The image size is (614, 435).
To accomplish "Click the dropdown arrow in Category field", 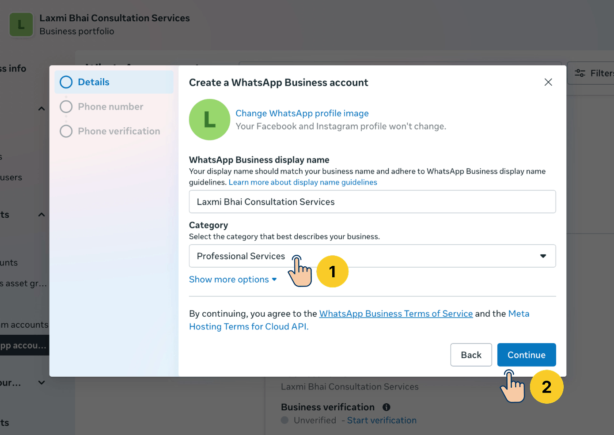I will (x=543, y=256).
